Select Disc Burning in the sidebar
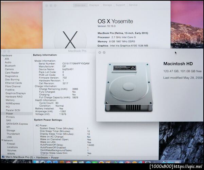 click(x=12, y=79)
